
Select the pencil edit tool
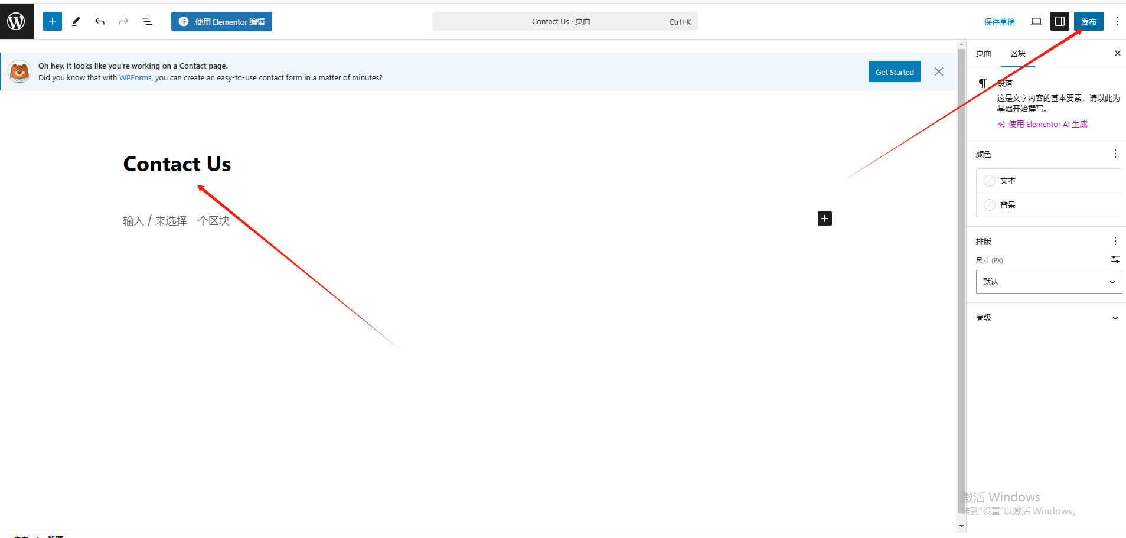click(x=76, y=21)
